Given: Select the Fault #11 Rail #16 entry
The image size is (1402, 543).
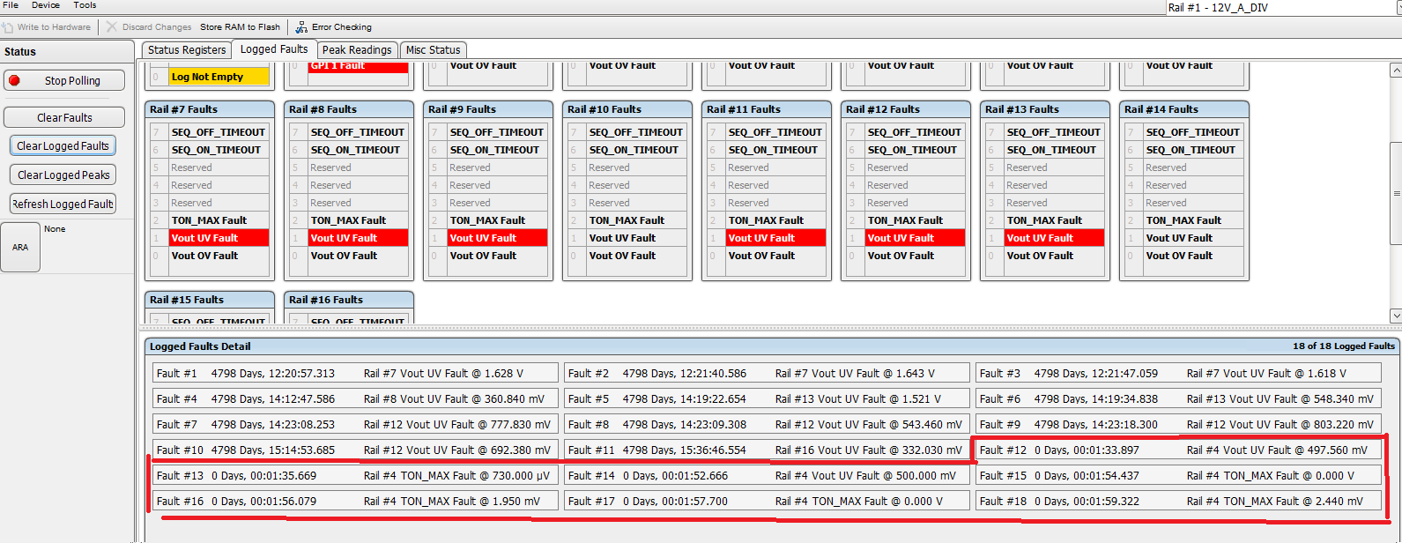Looking at the screenshot, I should [x=767, y=450].
